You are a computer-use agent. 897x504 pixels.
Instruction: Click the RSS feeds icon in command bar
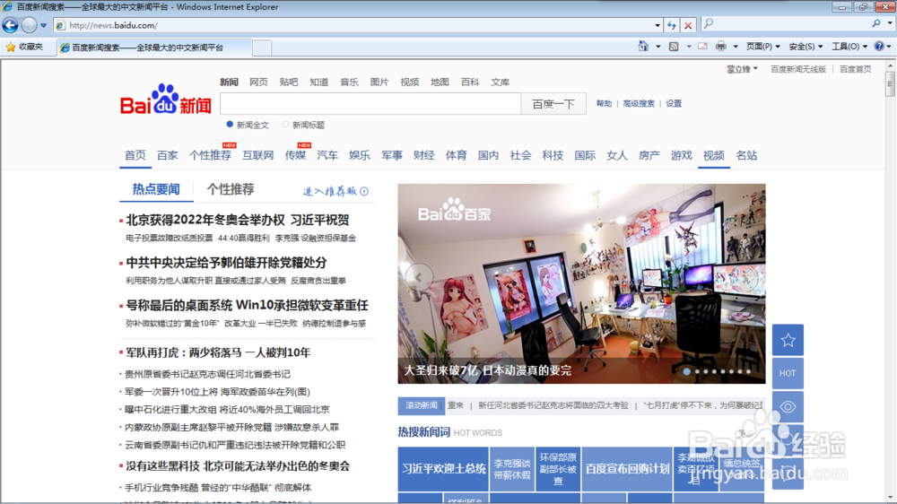674,47
